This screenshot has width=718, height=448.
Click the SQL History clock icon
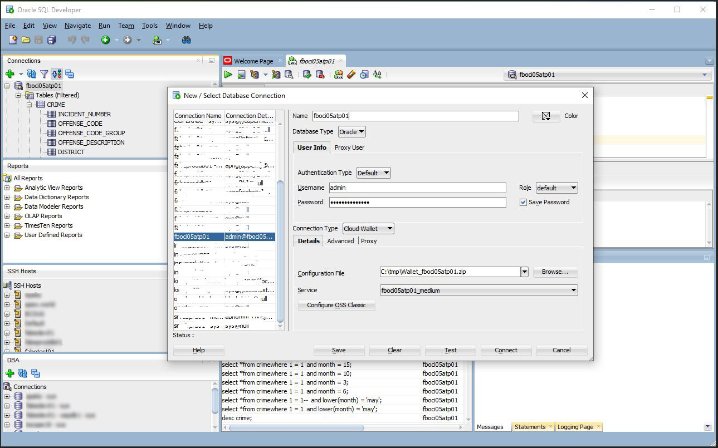point(364,75)
